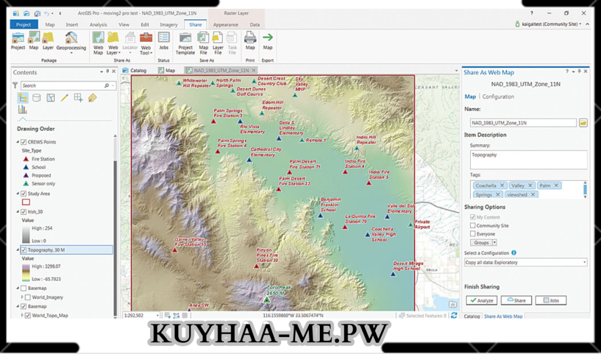
Task: Toggle the Study Area layer checkbox
Action: (x=23, y=194)
